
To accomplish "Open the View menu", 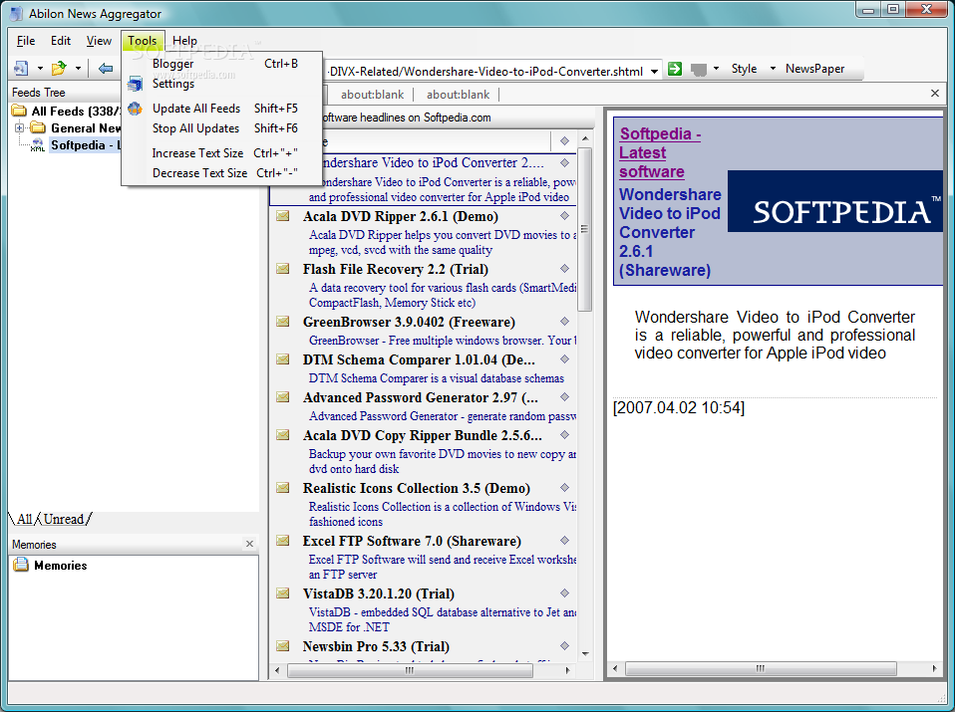I will pyautogui.click(x=99, y=41).
